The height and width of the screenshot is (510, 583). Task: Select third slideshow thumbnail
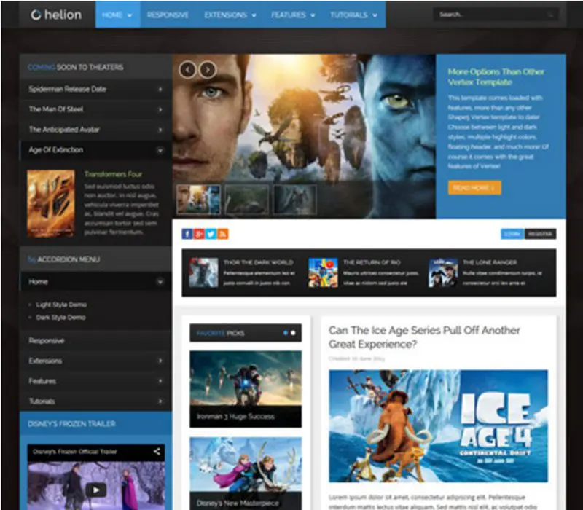(x=295, y=200)
